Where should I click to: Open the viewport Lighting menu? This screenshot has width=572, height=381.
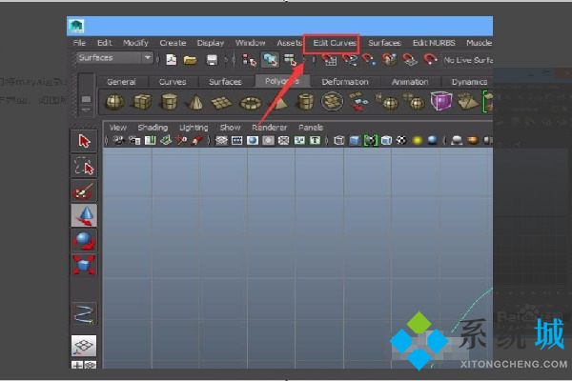[194, 127]
